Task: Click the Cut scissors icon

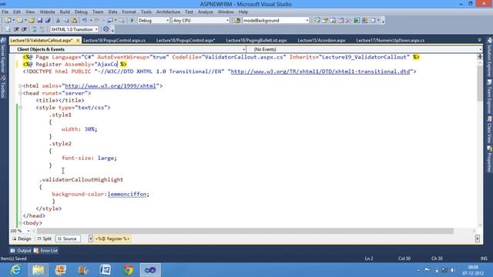Action: [59, 21]
